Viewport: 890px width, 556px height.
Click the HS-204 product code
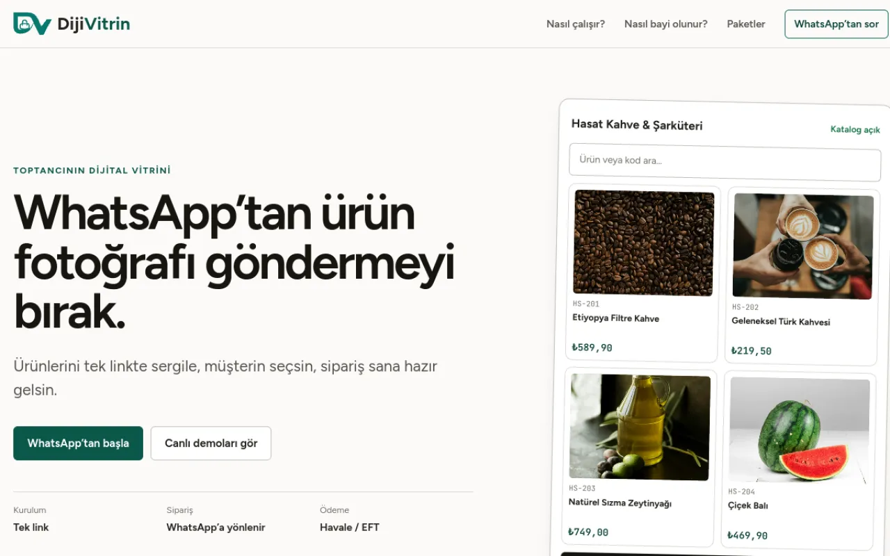pos(742,492)
